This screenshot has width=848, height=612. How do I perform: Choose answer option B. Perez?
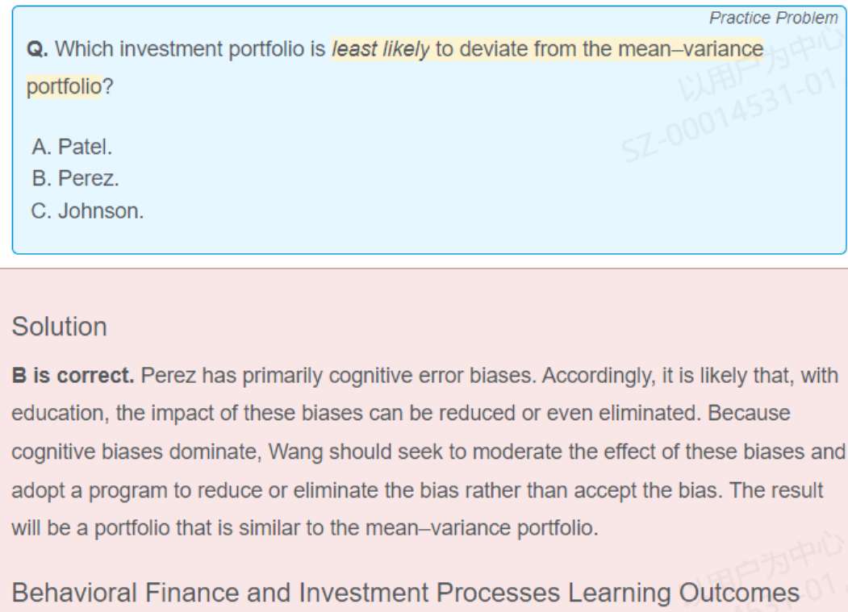(75, 179)
